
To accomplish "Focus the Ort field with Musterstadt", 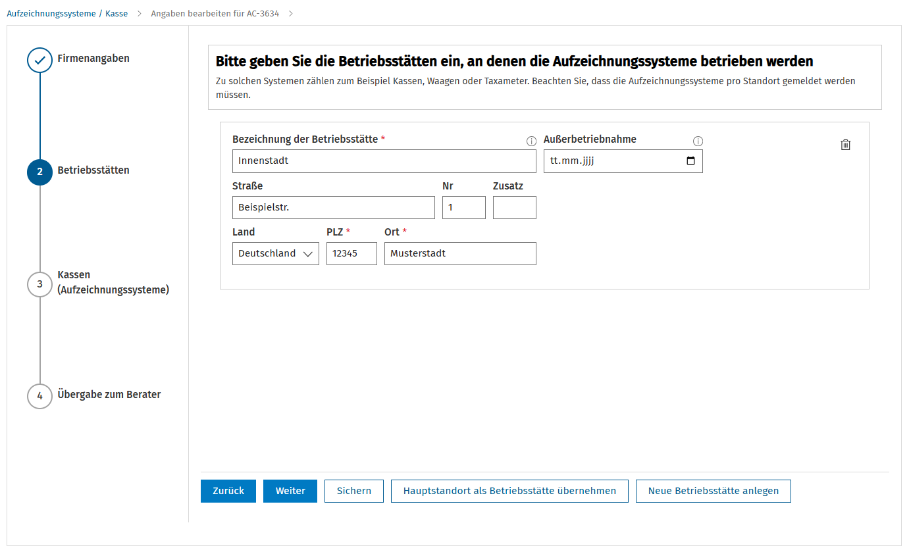I will pos(460,253).
